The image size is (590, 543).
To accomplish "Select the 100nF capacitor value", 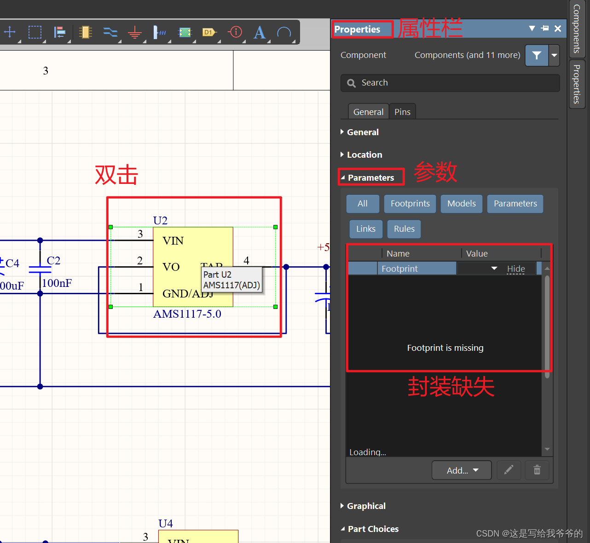I will (x=57, y=283).
